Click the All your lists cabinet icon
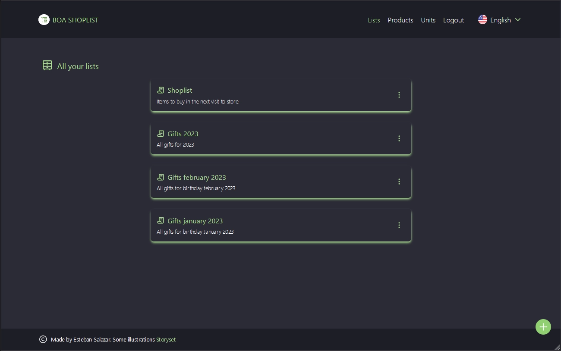This screenshot has height=351, width=561. (47, 66)
